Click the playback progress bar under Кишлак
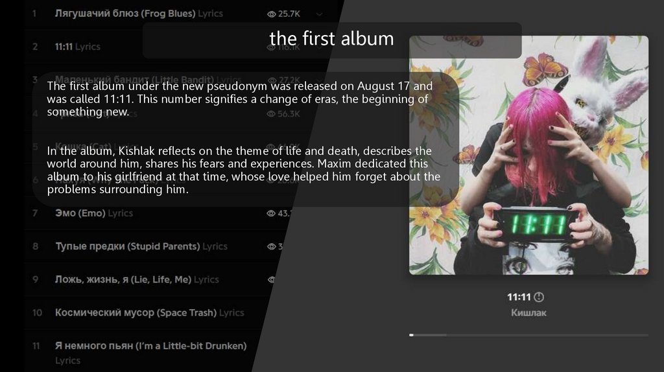The width and height of the screenshot is (664, 372). click(x=528, y=335)
